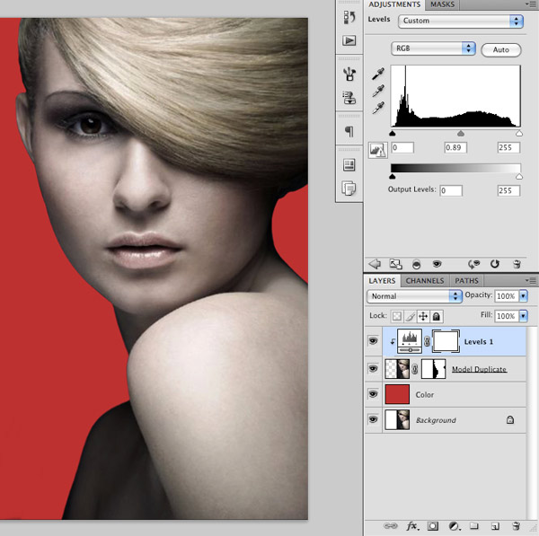Hide the Color layer
Viewport: 539px width, 536px height.
tap(373, 394)
